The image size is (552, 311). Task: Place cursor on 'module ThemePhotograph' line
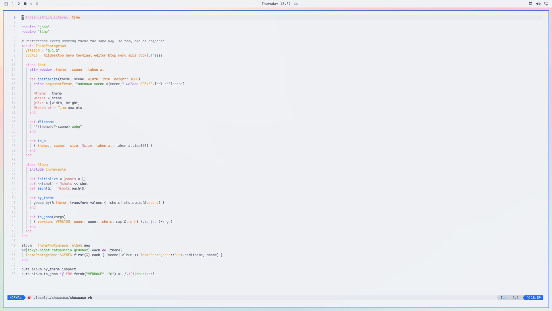pyautogui.click(x=44, y=46)
